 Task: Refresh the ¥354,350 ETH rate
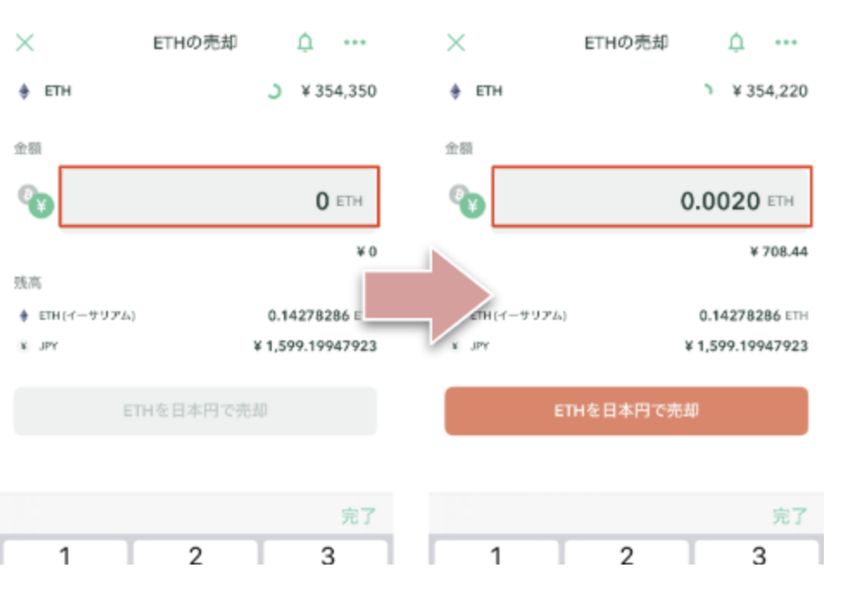point(274,91)
